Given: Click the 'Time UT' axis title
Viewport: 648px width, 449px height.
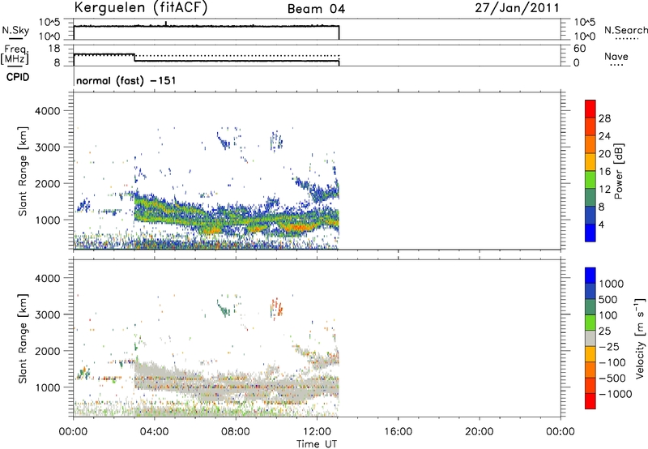Looking at the screenshot, I should pos(317,444).
